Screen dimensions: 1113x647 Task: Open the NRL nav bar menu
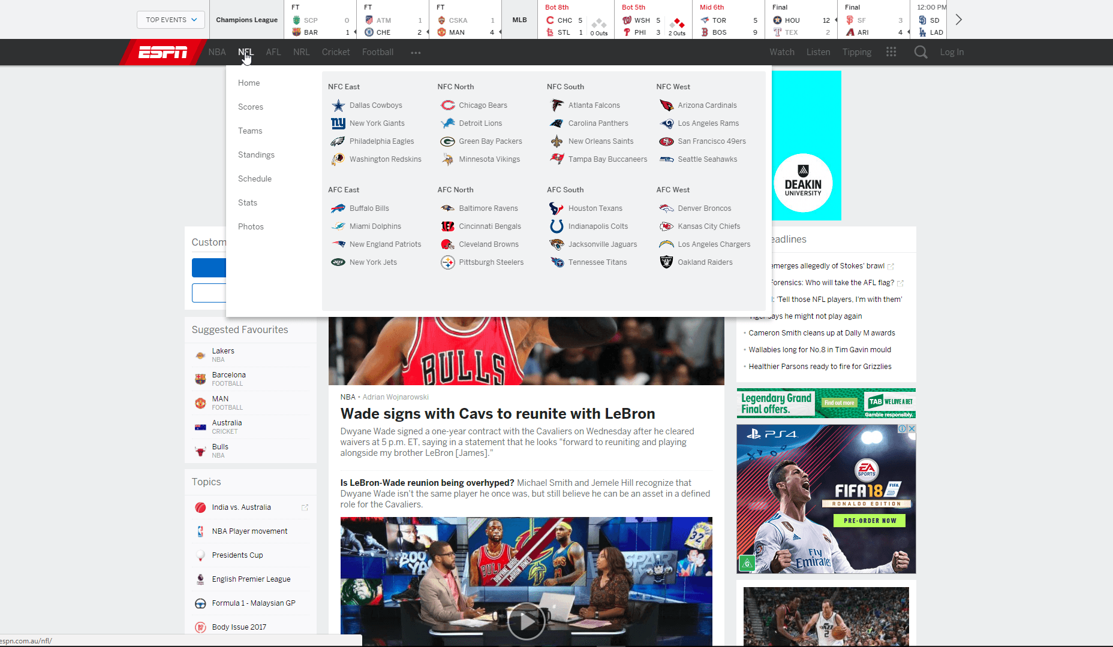click(x=302, y=52)
